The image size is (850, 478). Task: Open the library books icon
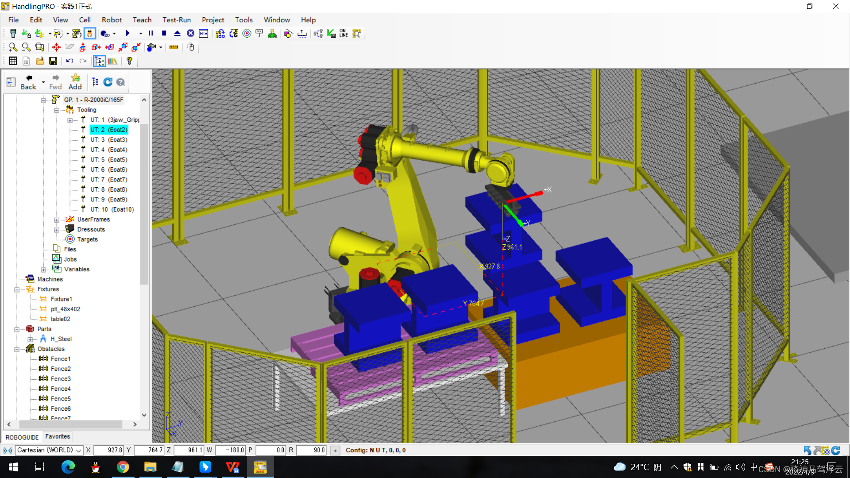113,61
